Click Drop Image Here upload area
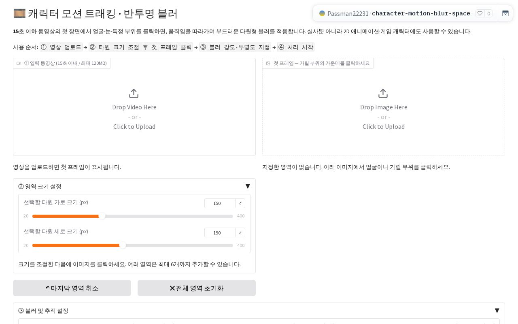Screen dimensions: 518x324 384,107
